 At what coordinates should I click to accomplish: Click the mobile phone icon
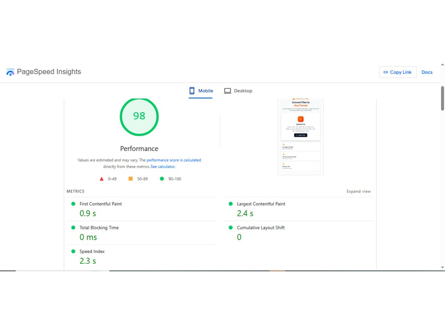[192, 91]
